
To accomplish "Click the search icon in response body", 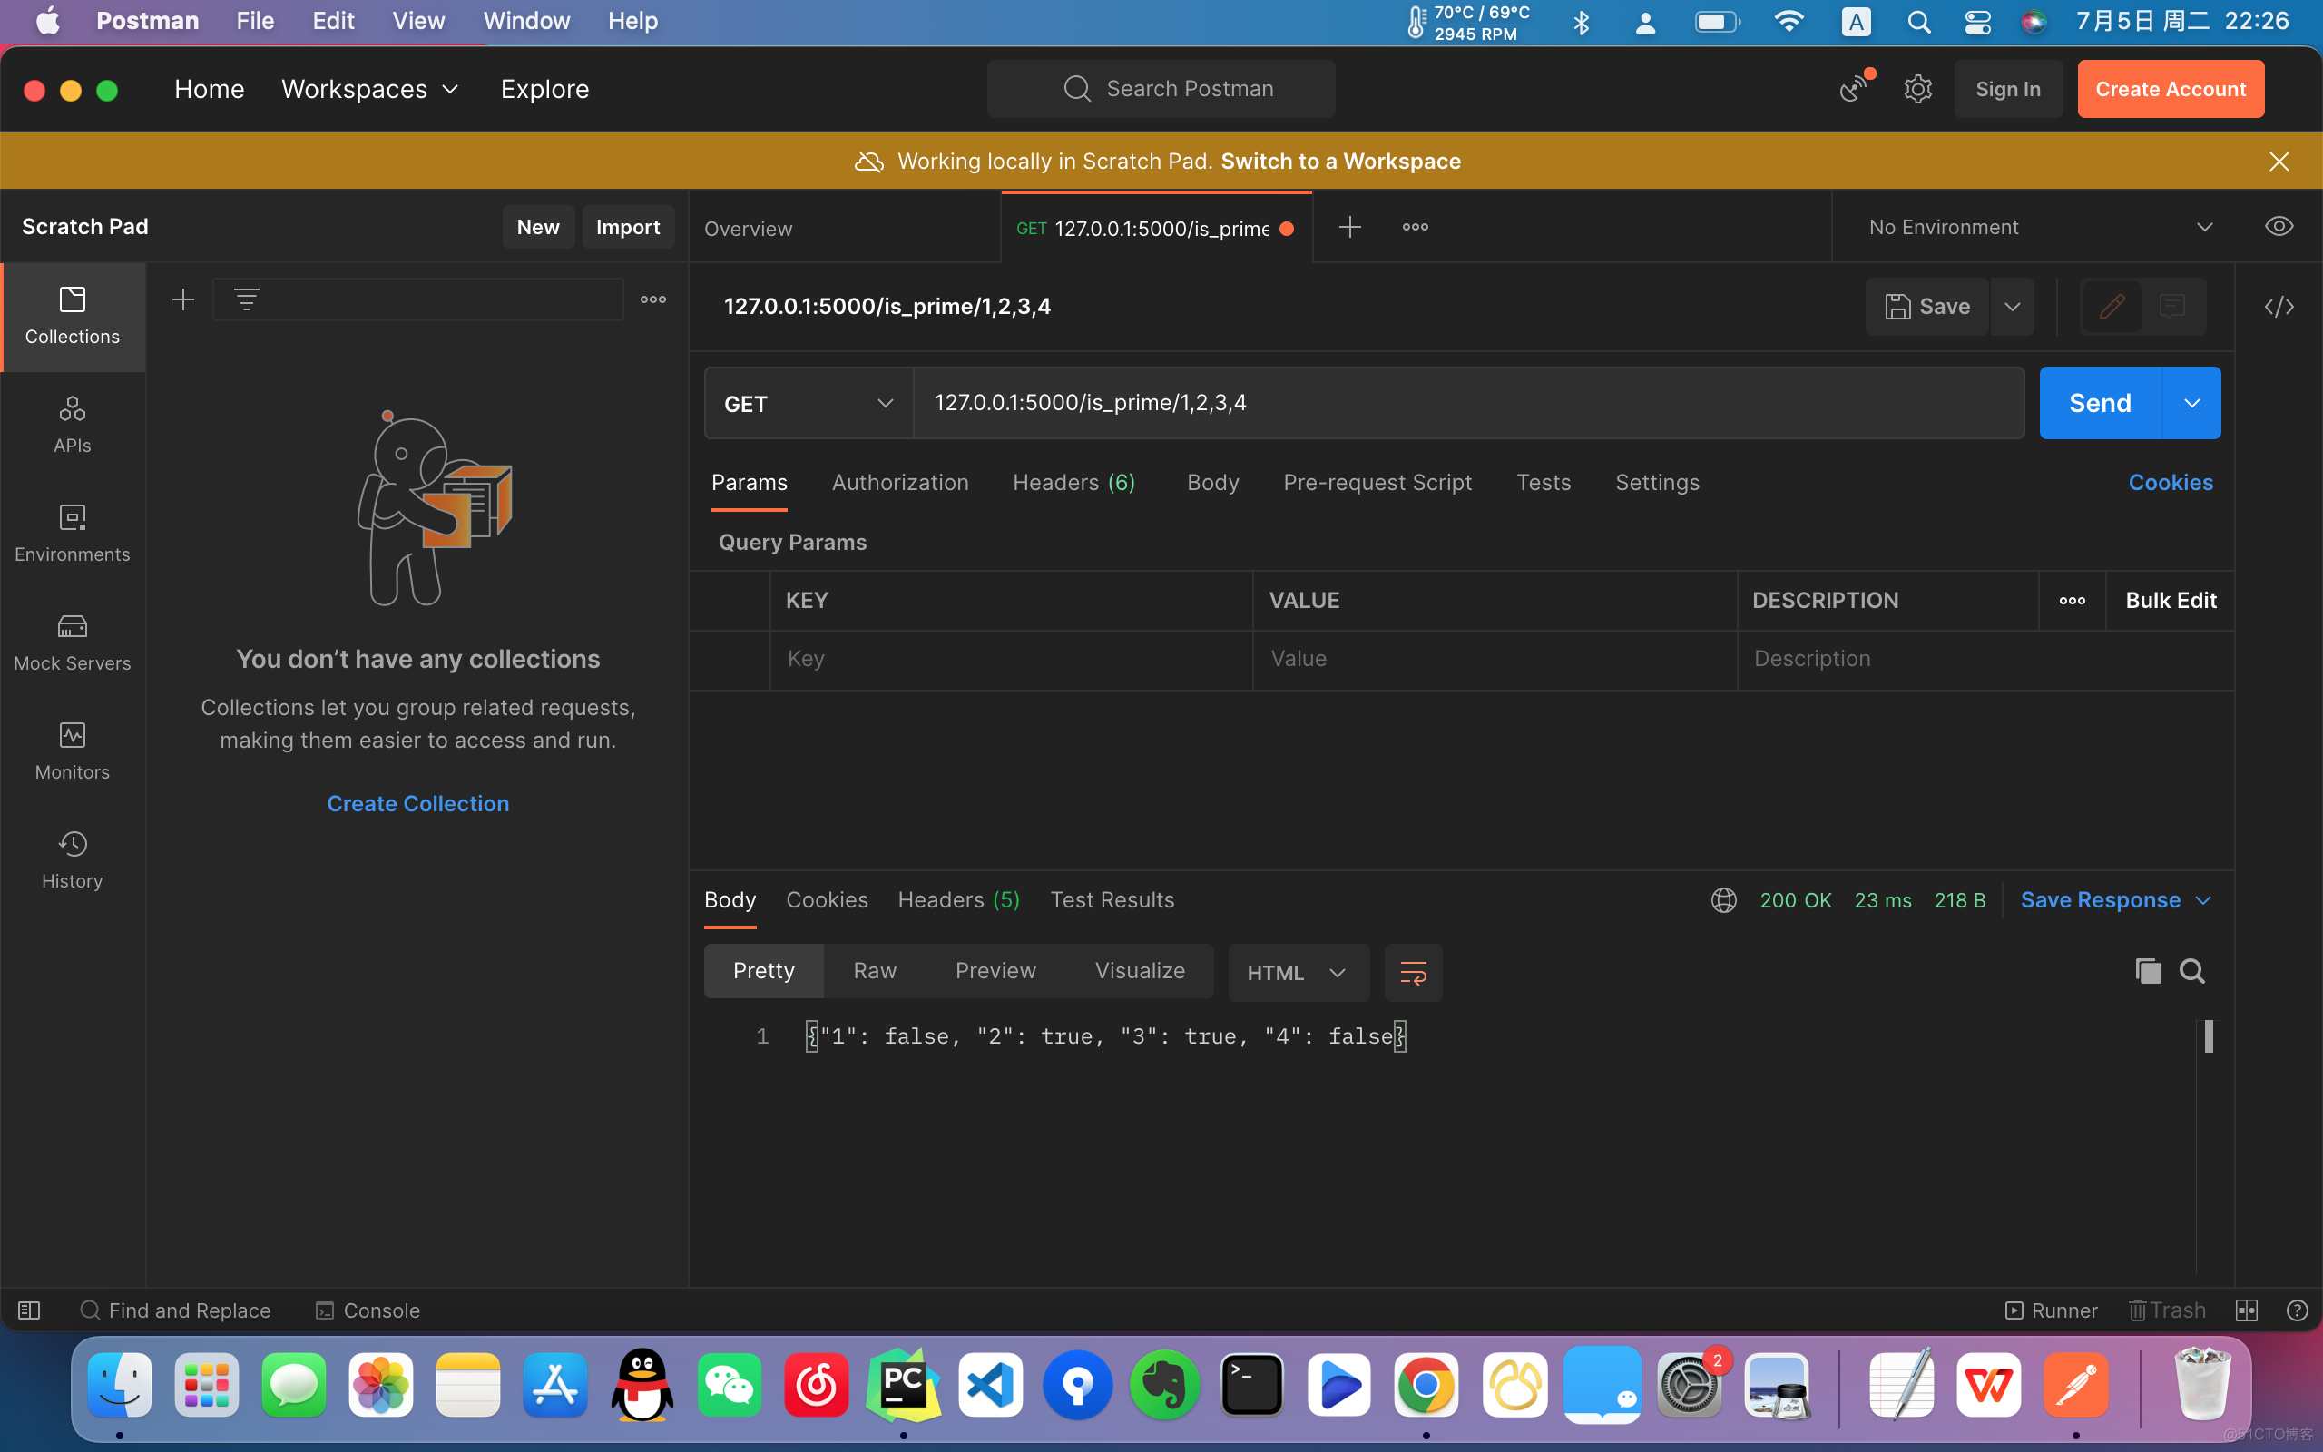I will 2191,970.
